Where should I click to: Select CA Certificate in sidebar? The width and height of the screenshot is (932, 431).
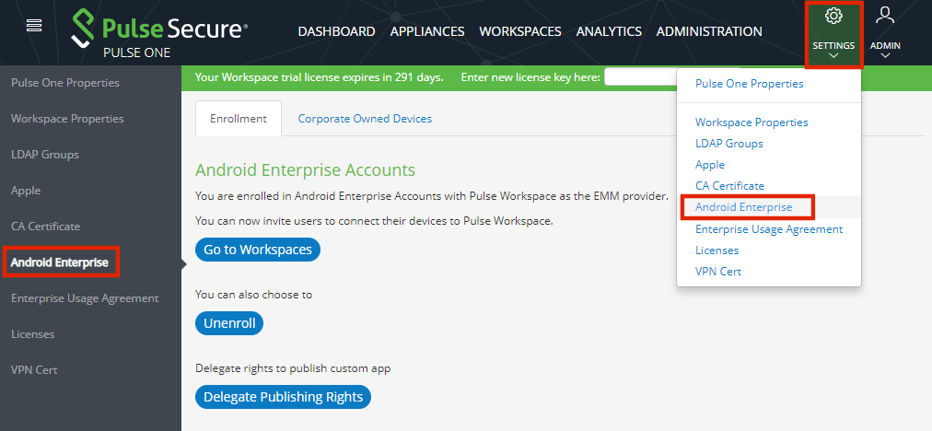pyautogui.click(x=46, y=226)
